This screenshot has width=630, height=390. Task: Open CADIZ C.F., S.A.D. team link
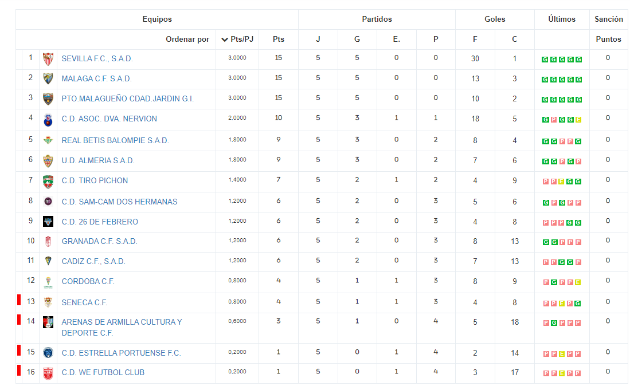coord(93,261)
